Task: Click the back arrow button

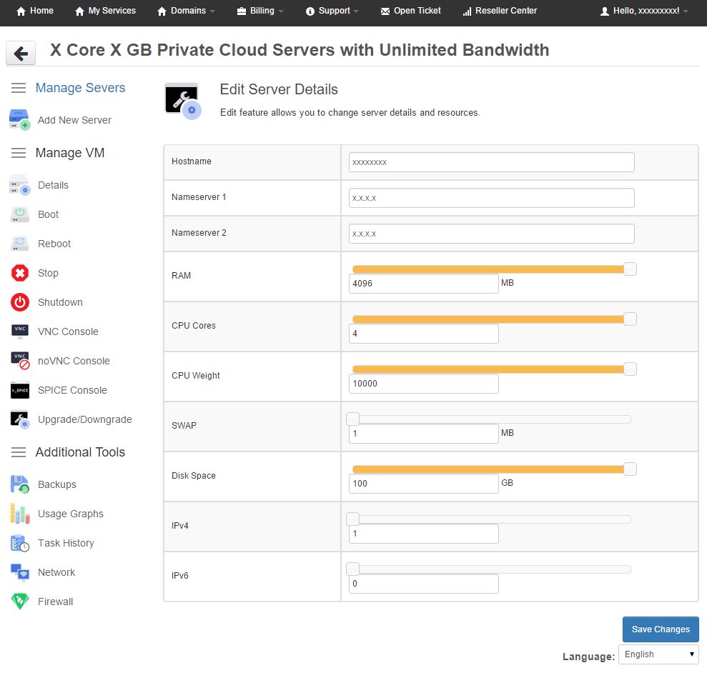Action: pyautogui.click(x=21, y=53)
